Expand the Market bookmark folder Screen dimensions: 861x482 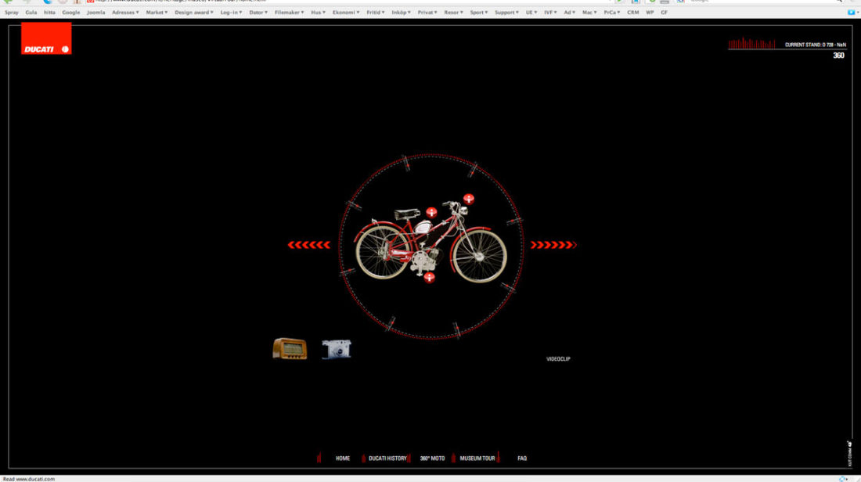coord(157,12)
